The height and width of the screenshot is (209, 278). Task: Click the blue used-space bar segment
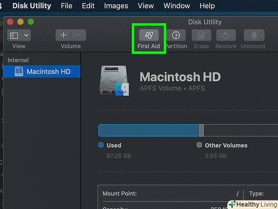pyautogui.click(x=149, y=130)
